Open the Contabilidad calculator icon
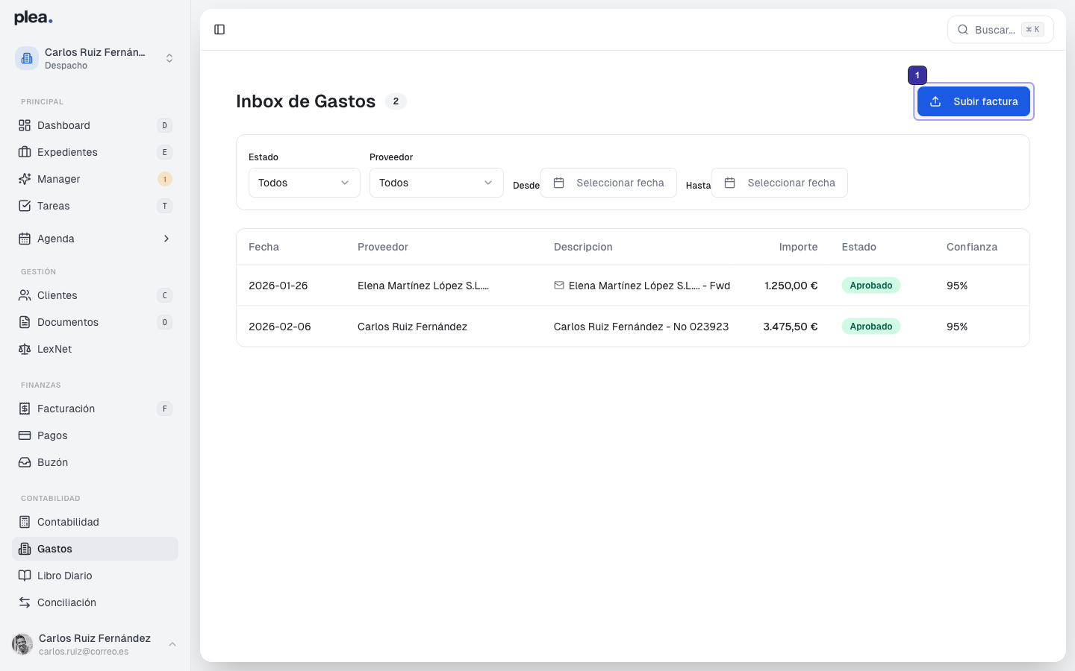This screenshot has width=1075, height=671. [25, 522]
